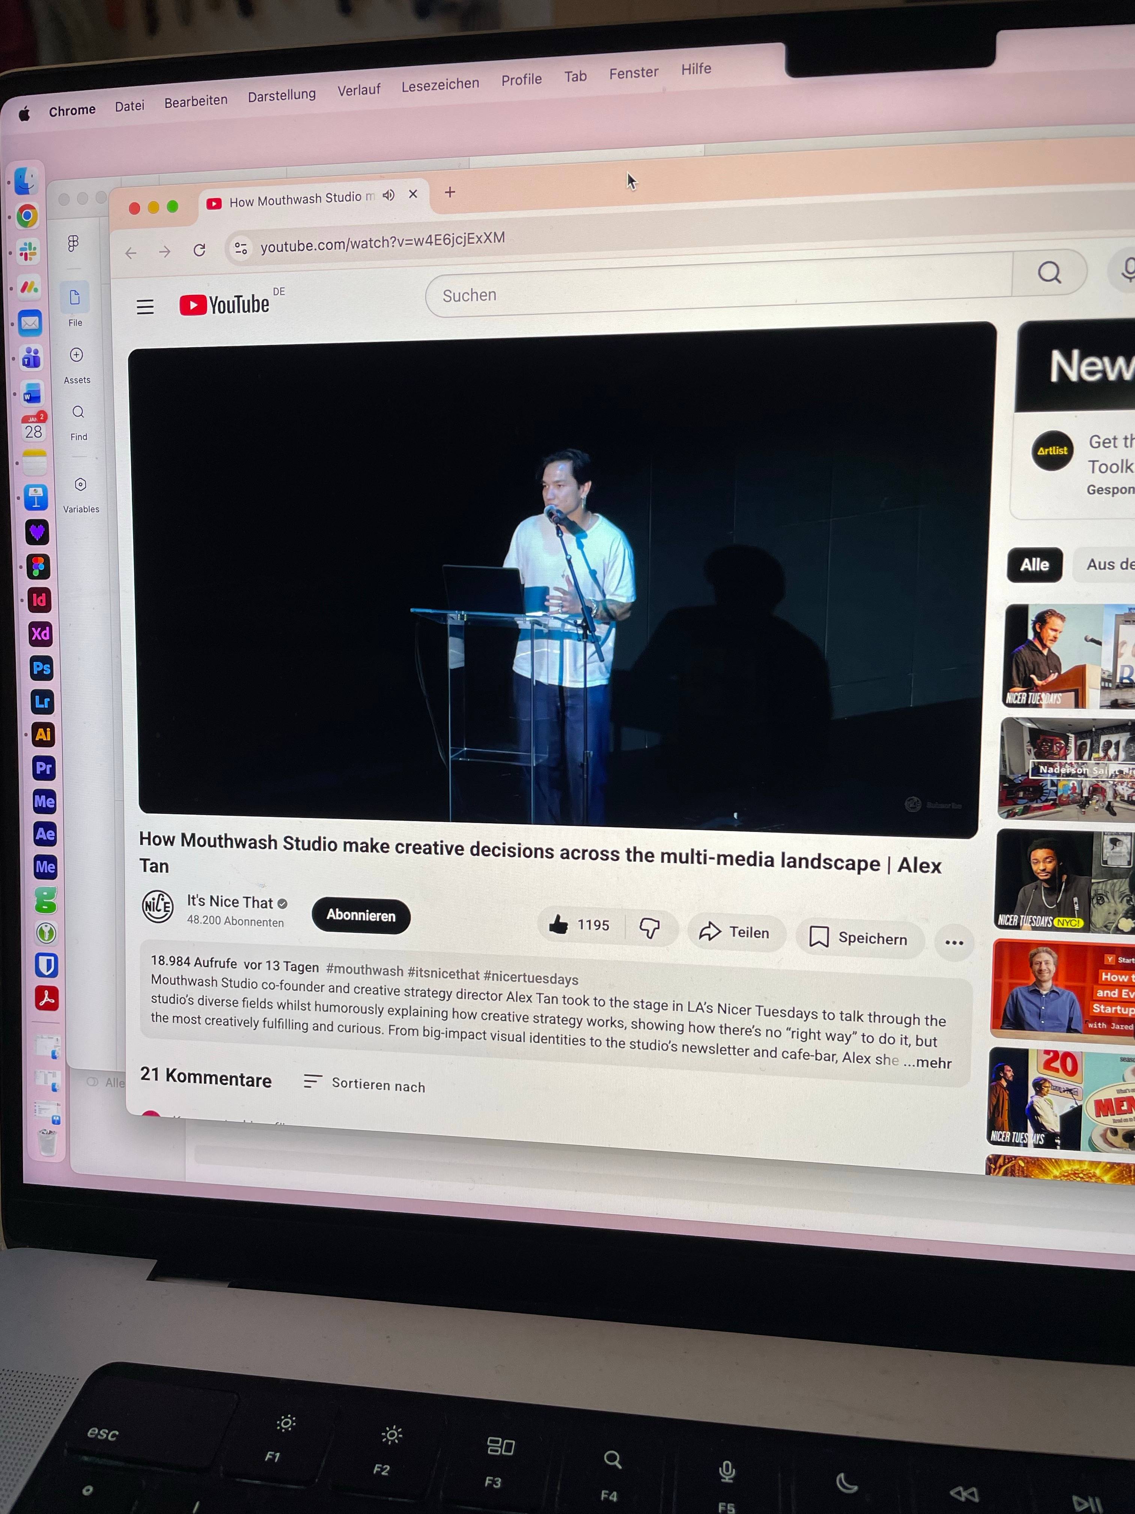
Task: Click the YouTube search magnifier button
Action: click(x=1049, y=272)
